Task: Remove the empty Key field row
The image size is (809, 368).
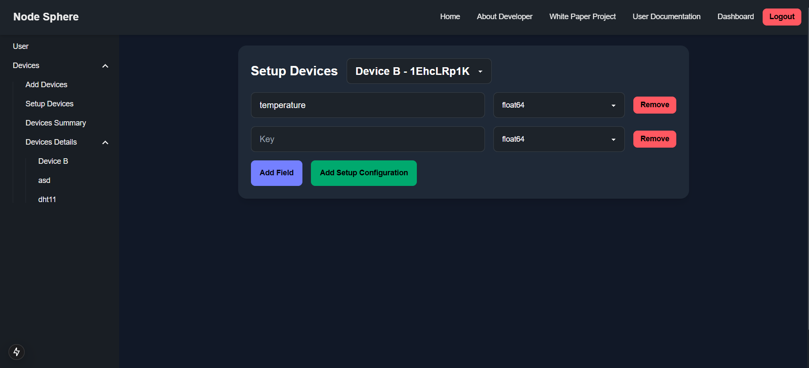Action: pos(654,139)
